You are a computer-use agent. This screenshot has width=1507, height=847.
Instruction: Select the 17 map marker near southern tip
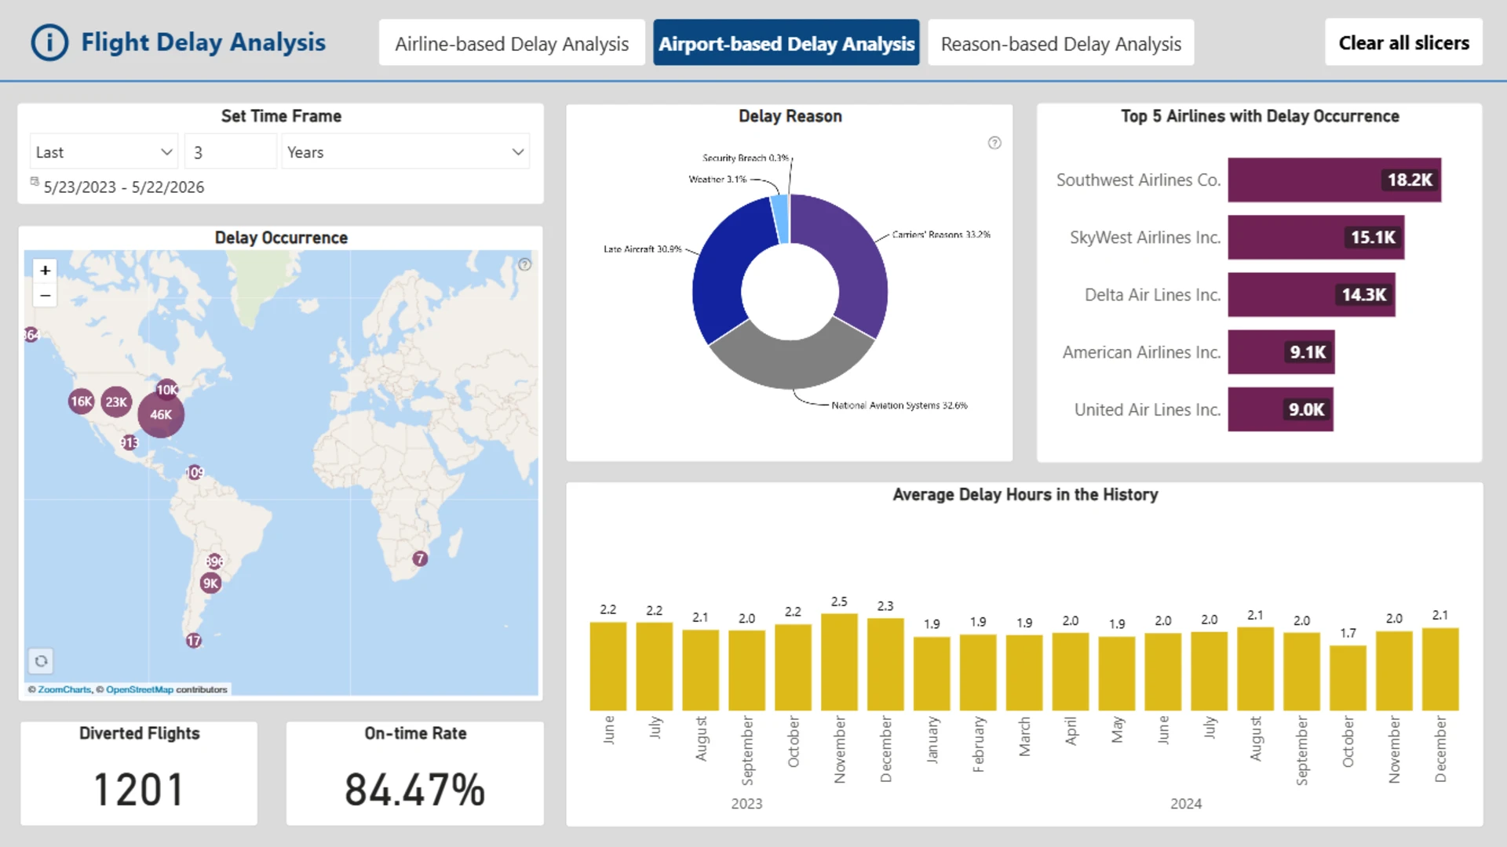coord(193,641)
